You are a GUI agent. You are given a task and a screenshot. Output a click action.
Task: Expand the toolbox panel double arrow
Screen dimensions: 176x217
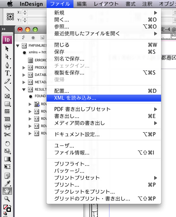(4, 29)
